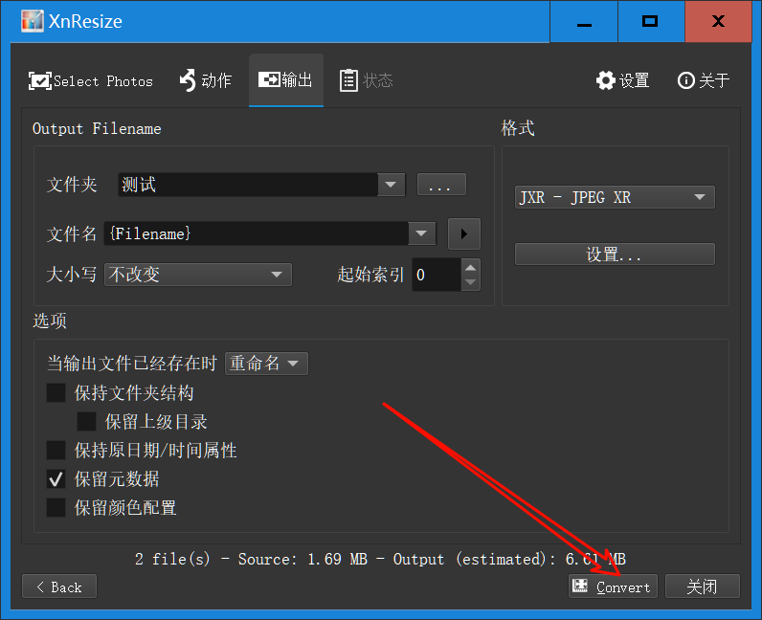The image size is (762, 620).
Task: Click the Output Filename section label
Action: pos(97,129)
